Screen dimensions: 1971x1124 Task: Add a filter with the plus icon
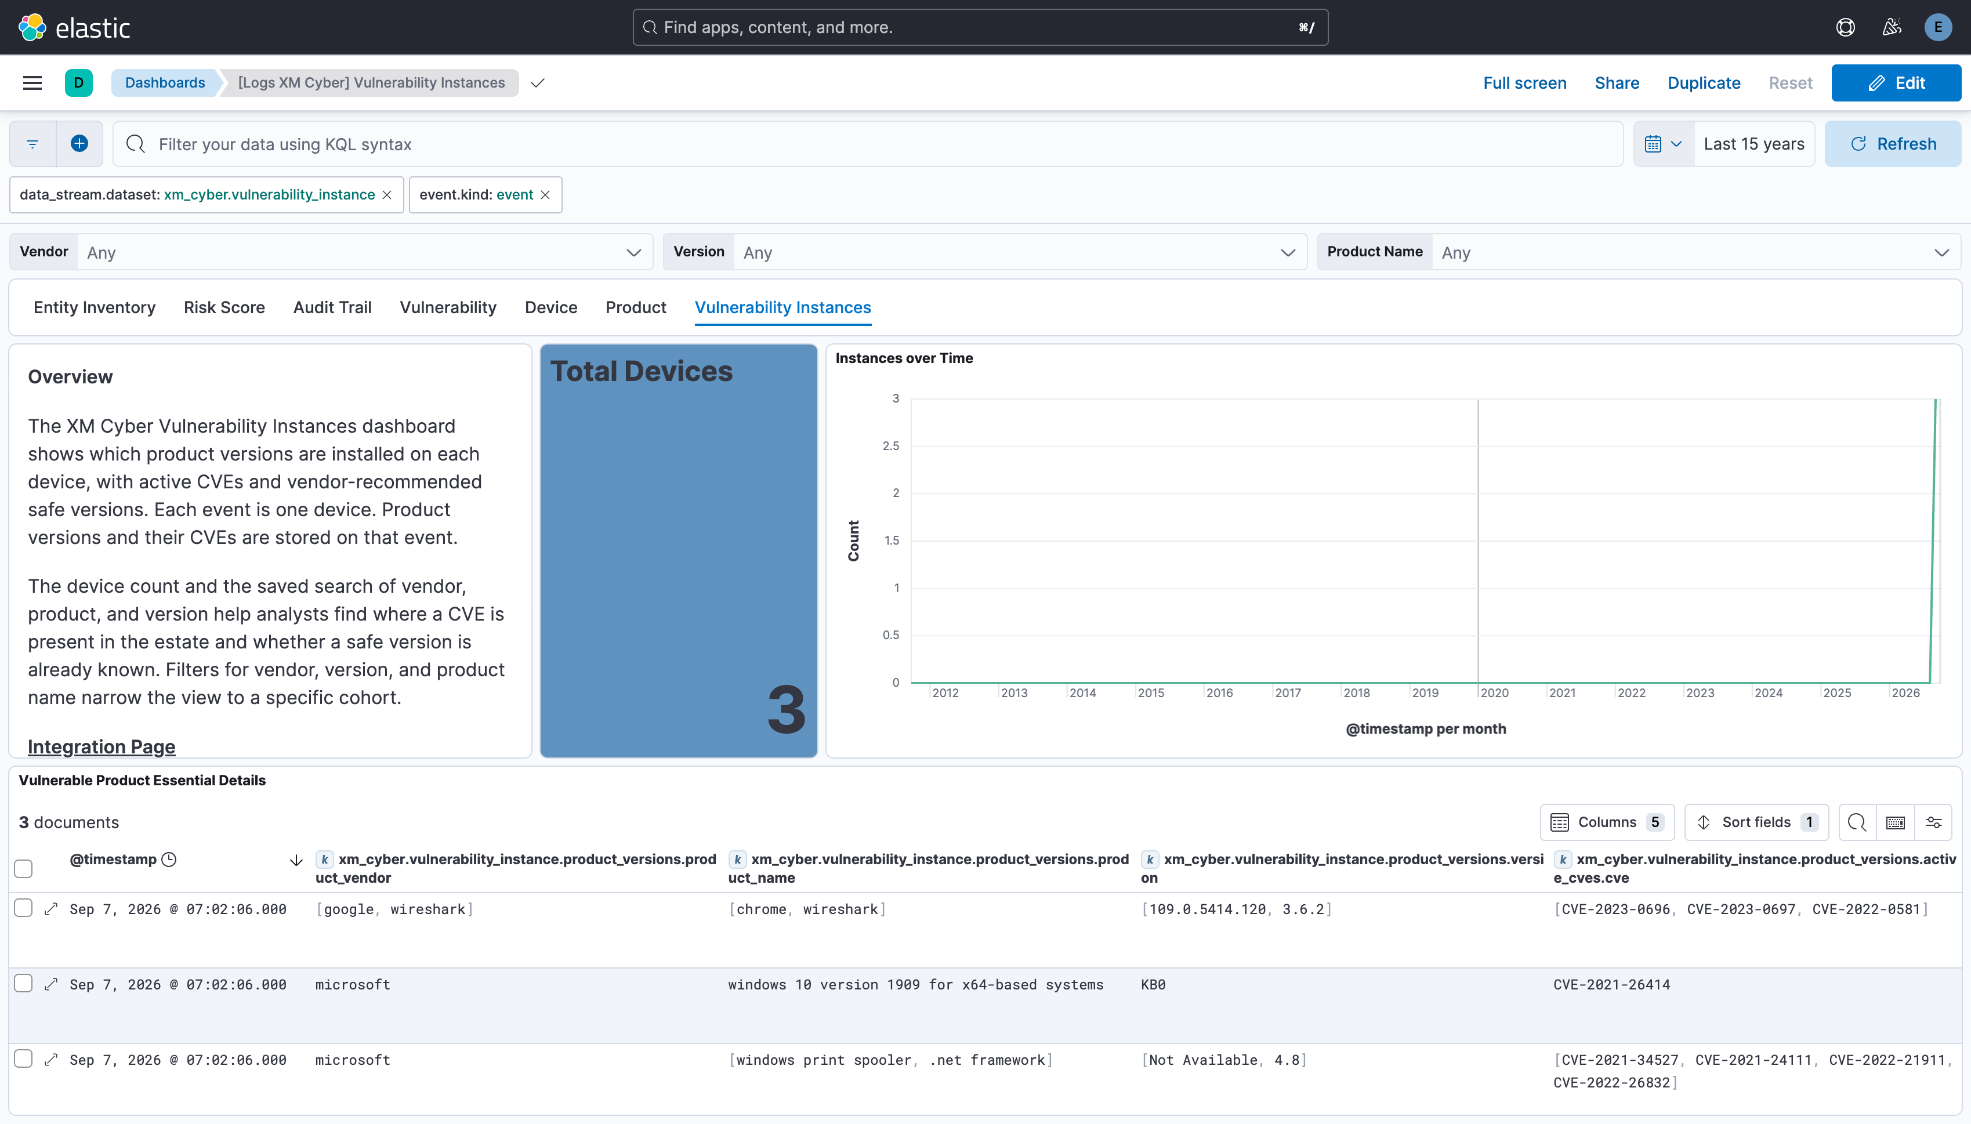pos(79,144)
